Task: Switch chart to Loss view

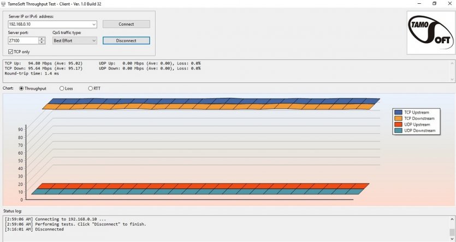Action: (x=62, y=88)
